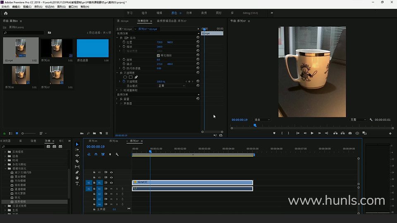Open the program monitor zoom level dropdown
The image size is (397, 223).
(x=262, y=120)
